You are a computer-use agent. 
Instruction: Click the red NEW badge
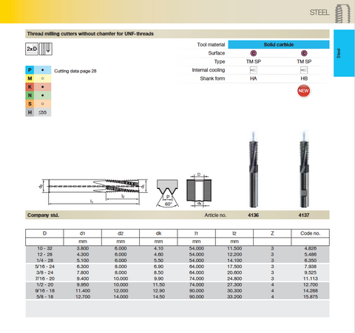303,91
